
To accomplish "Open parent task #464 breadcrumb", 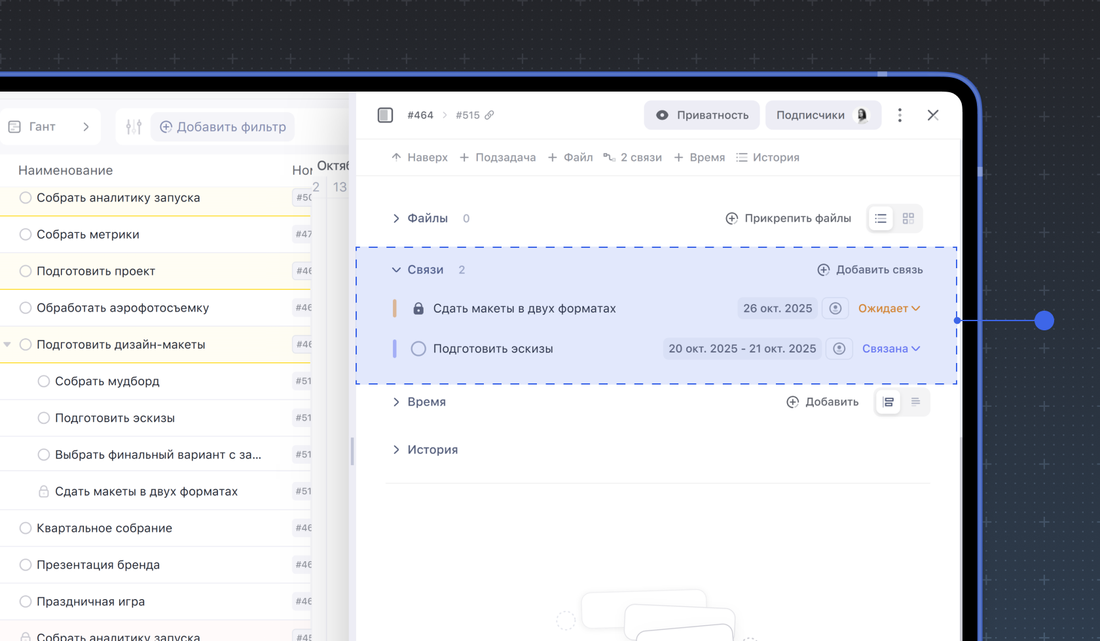I will [x=420, y=115].
